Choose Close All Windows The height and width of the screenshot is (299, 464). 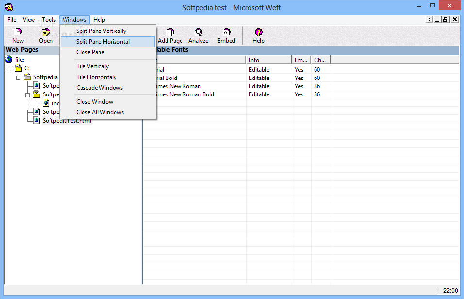click(108, 112)
